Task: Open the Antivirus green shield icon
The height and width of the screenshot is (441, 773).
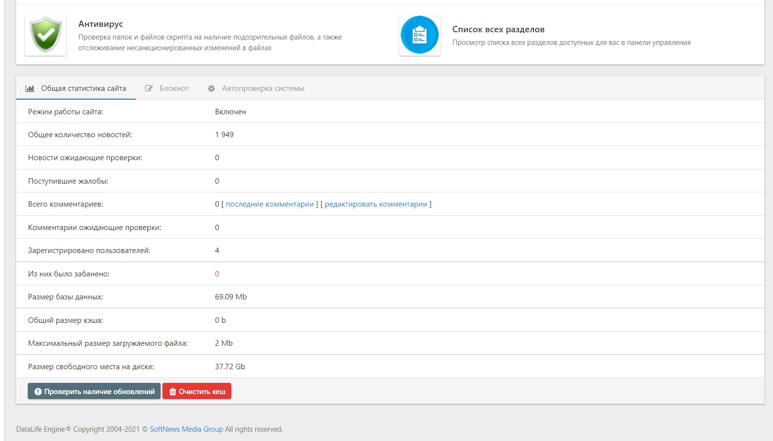Action: 45,35
